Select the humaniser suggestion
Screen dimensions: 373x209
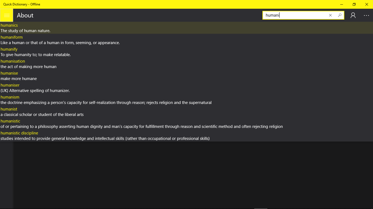click(187, 88)
